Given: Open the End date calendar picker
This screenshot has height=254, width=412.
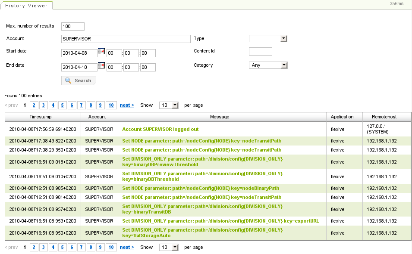Looking at the screenshot, I should (101, 65).
